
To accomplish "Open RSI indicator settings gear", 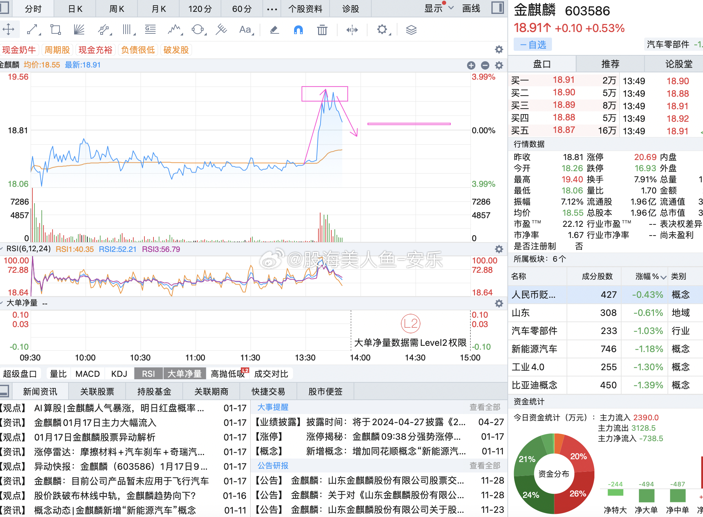I will 499,249.
